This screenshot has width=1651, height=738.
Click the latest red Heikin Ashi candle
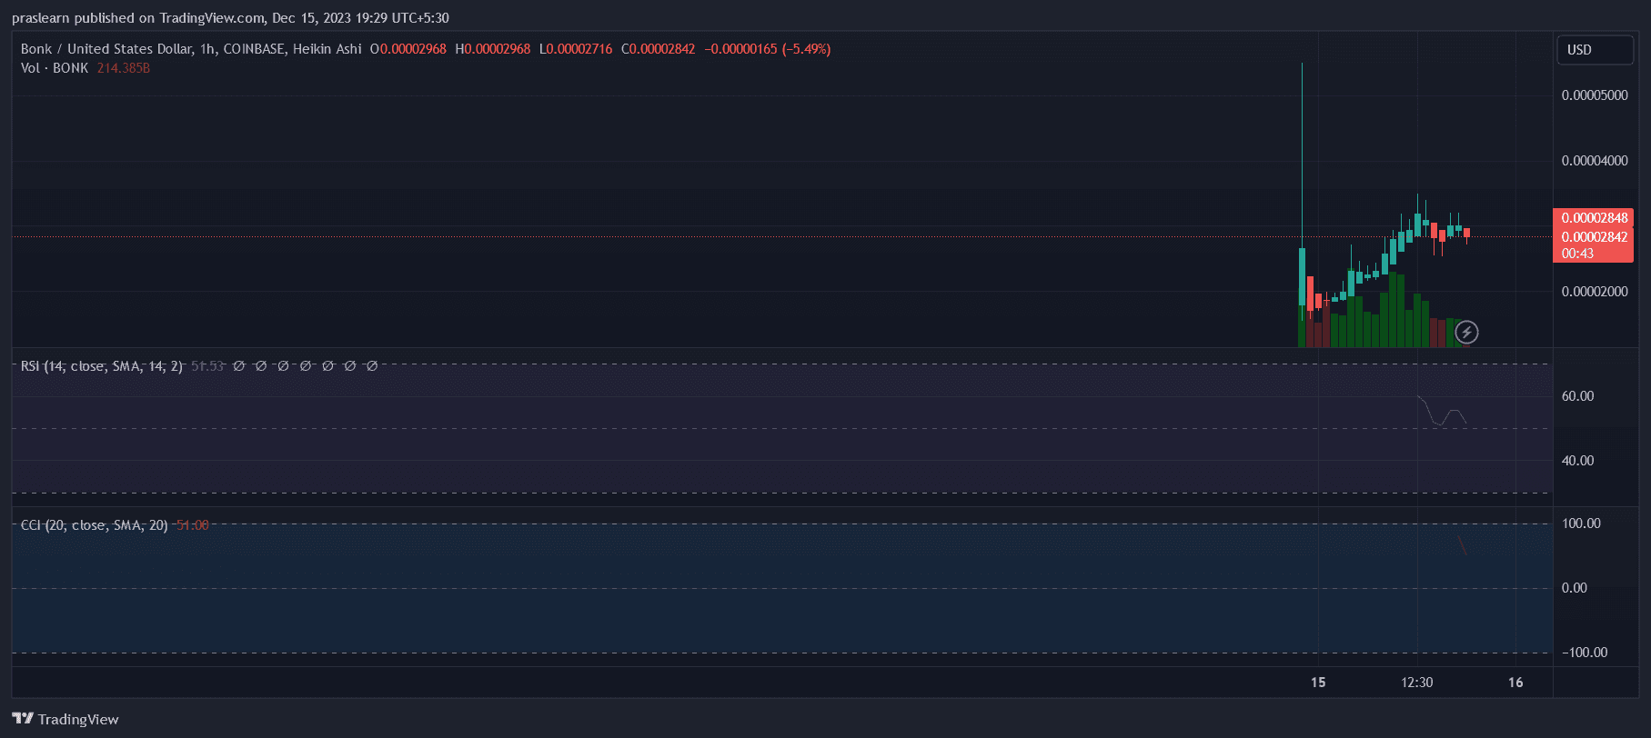1466,234
